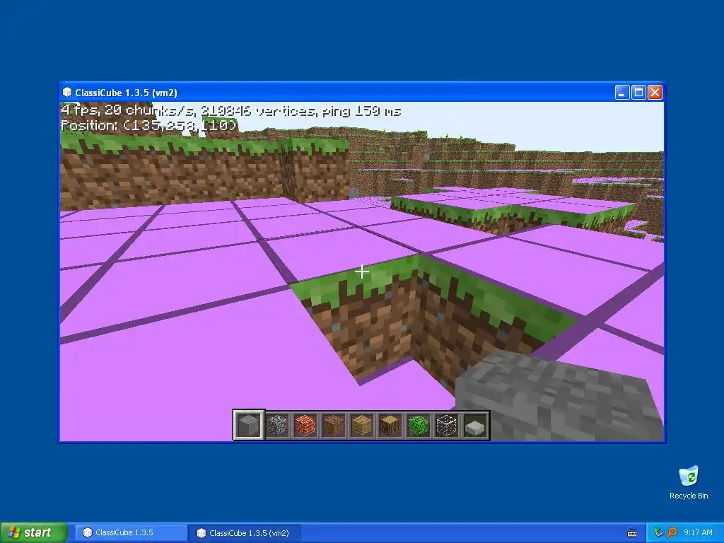Screen dimensions: 724x543
Task: Select the wooden planks block in hotbar
Action: pyautogui.click(x=361, y=425)
